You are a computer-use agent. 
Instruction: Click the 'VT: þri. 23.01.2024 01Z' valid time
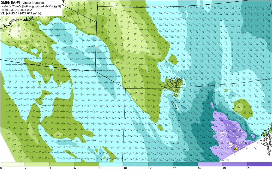pyautogui.click(x=17, y=13)
